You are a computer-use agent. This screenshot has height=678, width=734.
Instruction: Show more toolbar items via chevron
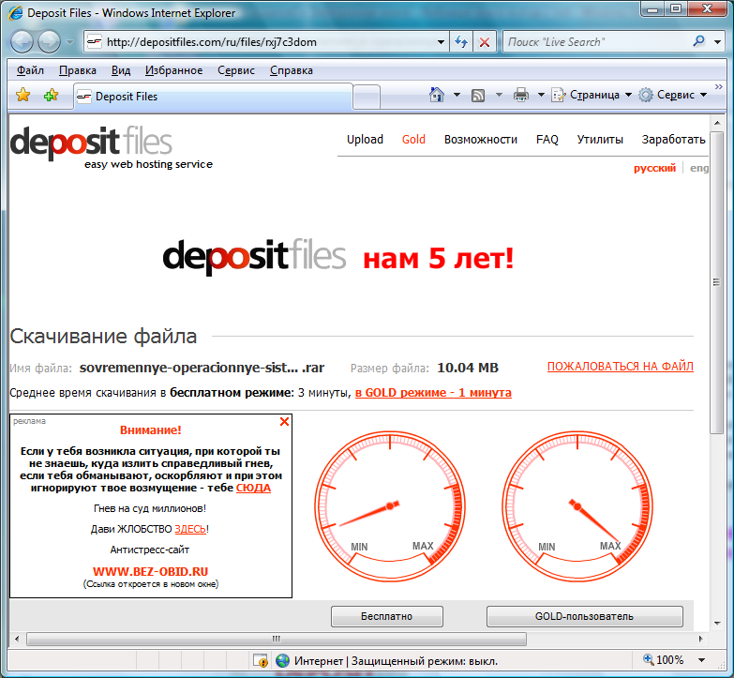719,87
